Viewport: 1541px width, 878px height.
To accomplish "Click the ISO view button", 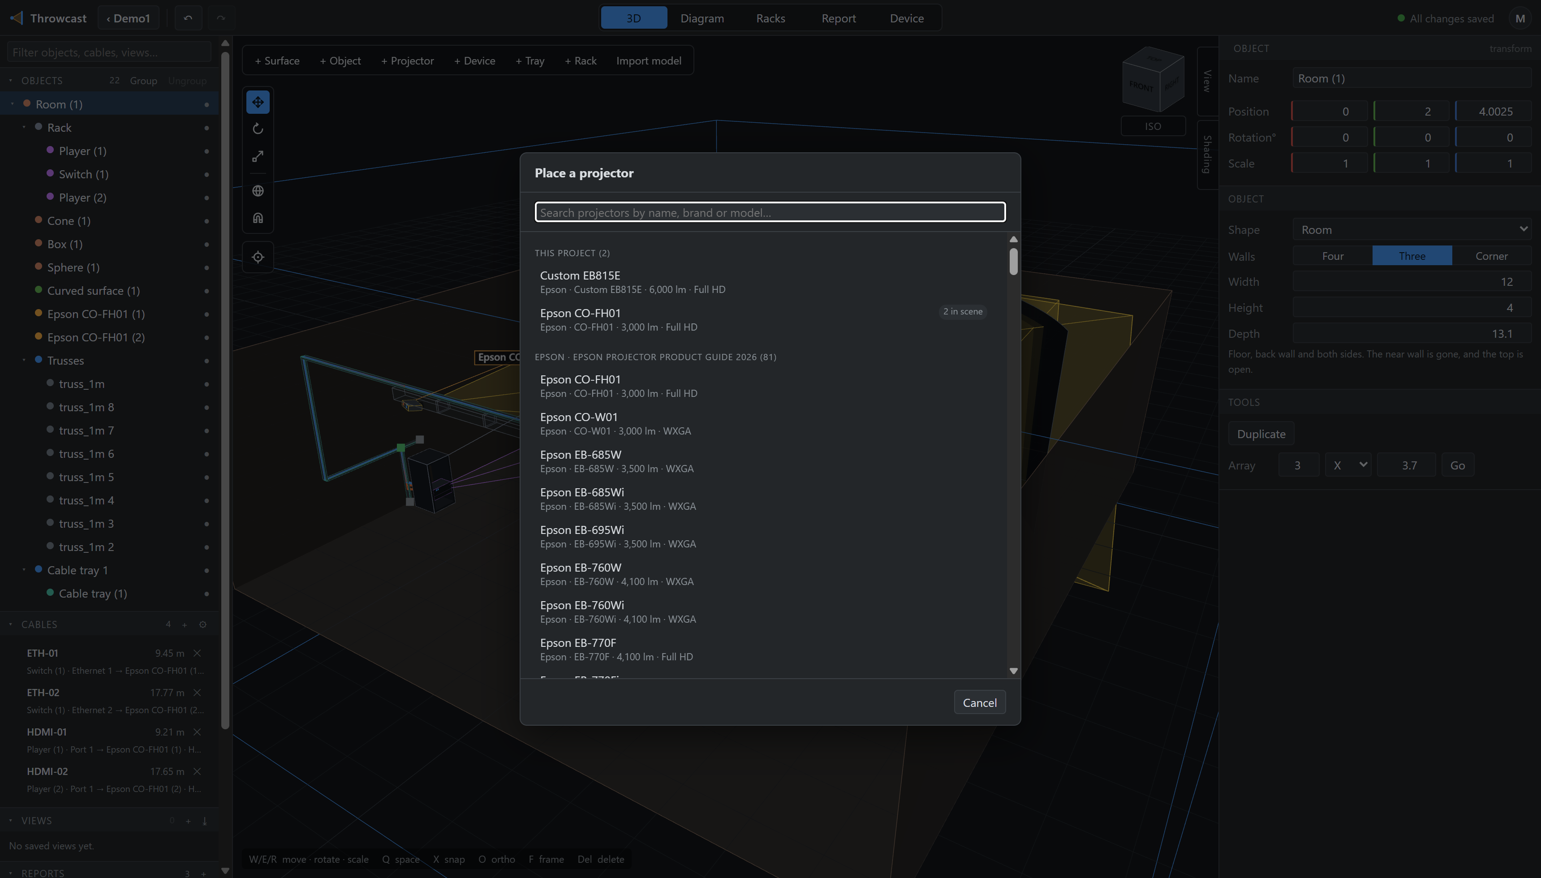I will [1153, 126].
